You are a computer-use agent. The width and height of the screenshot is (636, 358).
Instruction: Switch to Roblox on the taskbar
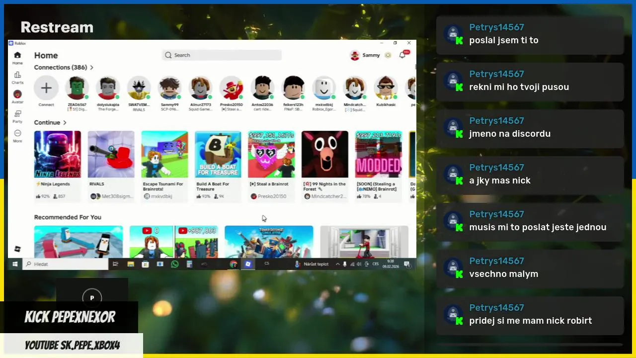pyautogui.click(x=248, y=264)
